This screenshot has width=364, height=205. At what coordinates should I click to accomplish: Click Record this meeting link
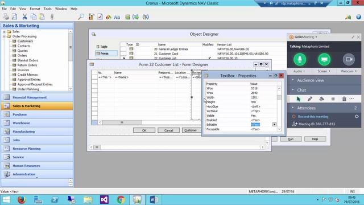point(313,116)
